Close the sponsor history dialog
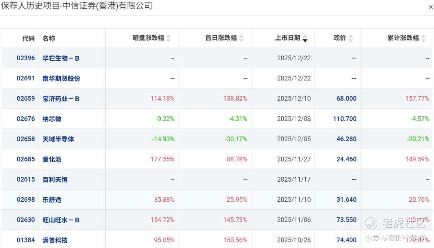 click(x=430, y=8)
